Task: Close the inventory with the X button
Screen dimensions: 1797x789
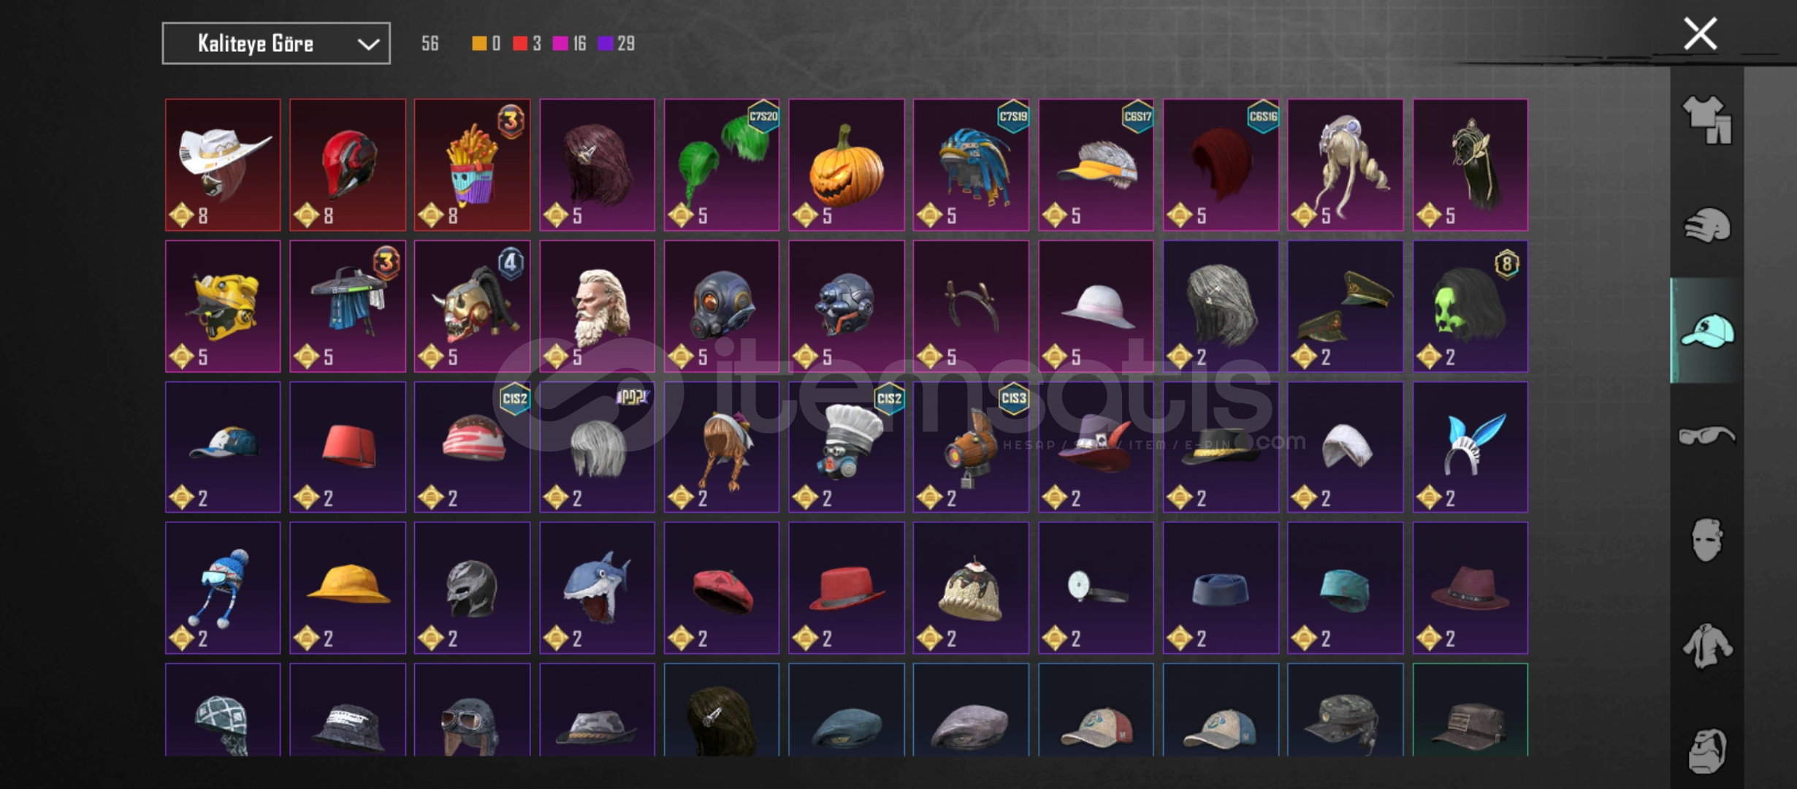Action: click(1700, 34)
